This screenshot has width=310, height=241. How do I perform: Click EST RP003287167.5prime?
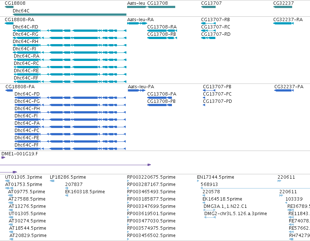click(x=151, y=184)
